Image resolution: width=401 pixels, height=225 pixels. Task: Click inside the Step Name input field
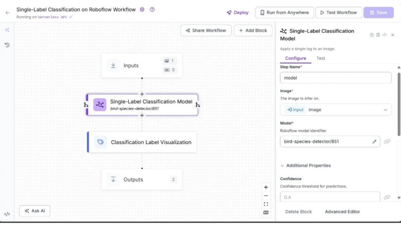335,78
